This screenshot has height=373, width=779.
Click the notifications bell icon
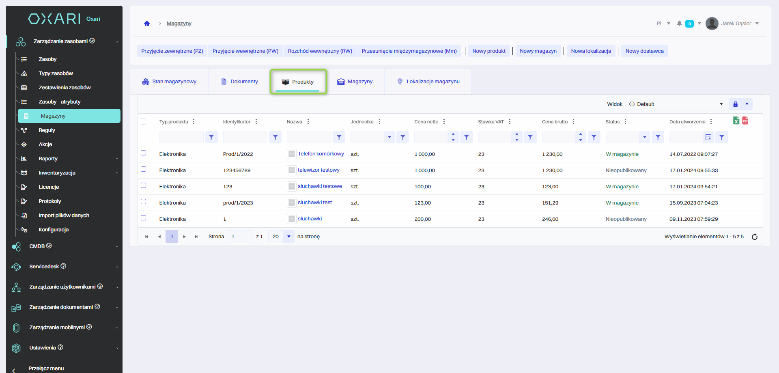[679, 24]
